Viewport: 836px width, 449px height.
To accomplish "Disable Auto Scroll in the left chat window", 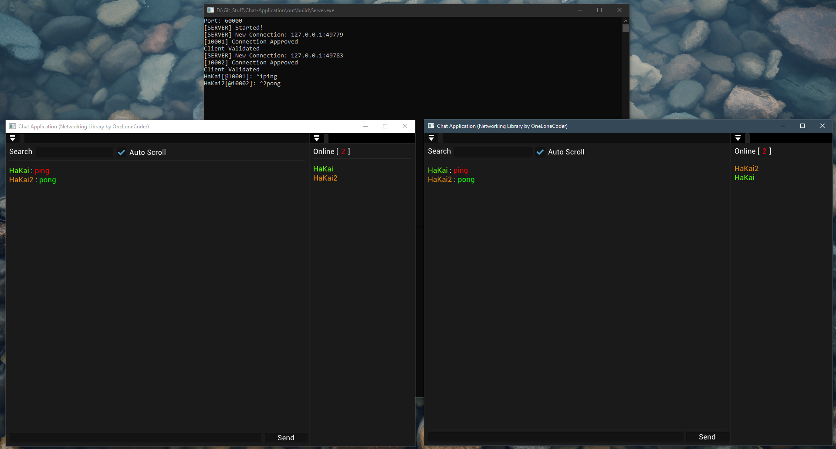I will [x=122, y=152].
